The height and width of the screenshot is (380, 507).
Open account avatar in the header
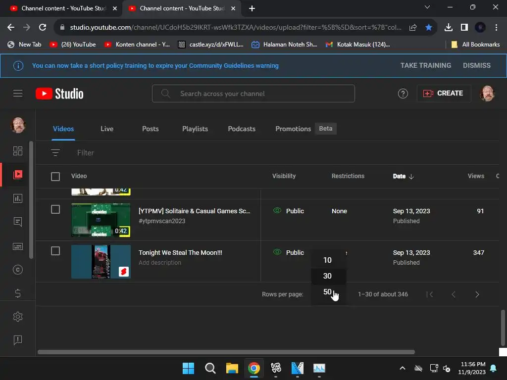487,94
